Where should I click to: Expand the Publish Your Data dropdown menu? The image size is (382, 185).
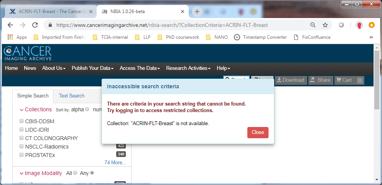(x=92, y=68)
